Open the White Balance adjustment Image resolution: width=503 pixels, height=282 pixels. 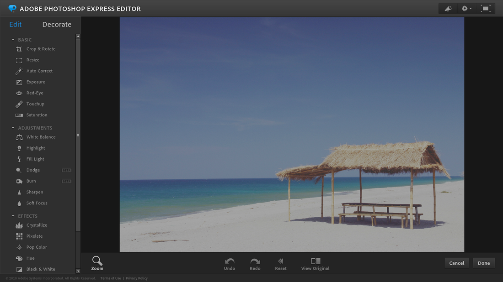tap(36, 137)
